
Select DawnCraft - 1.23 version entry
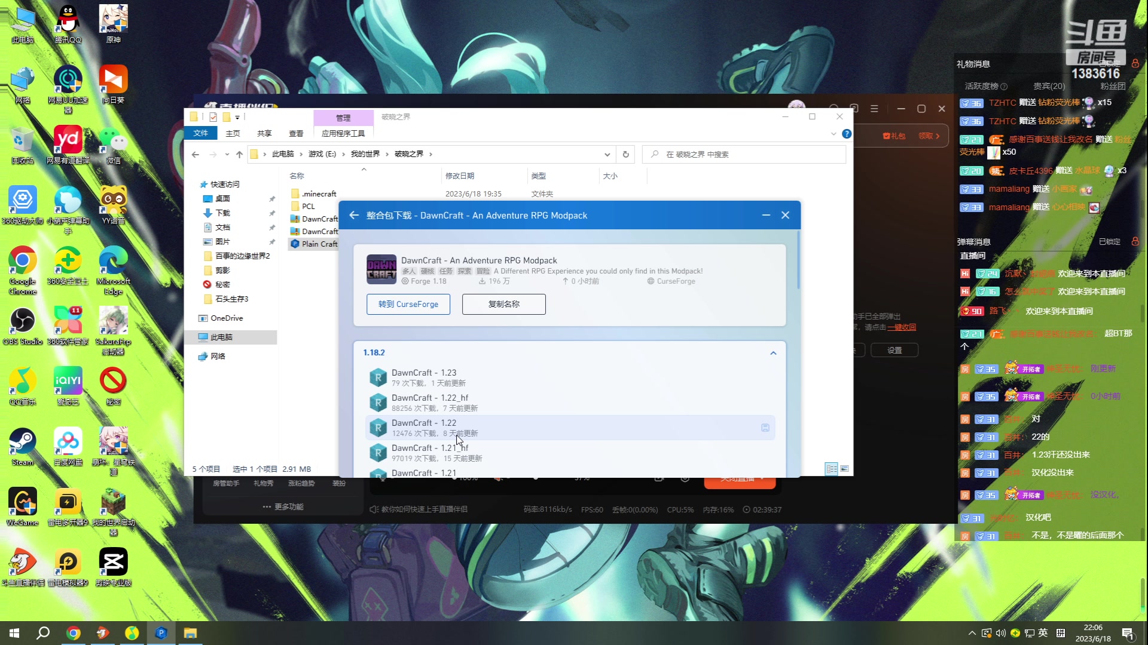(570, 377)
